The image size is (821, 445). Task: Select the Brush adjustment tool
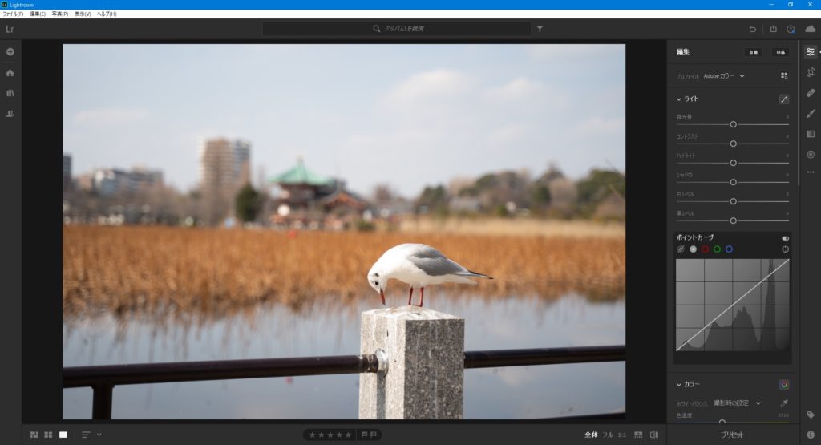[x=811, y=113]
